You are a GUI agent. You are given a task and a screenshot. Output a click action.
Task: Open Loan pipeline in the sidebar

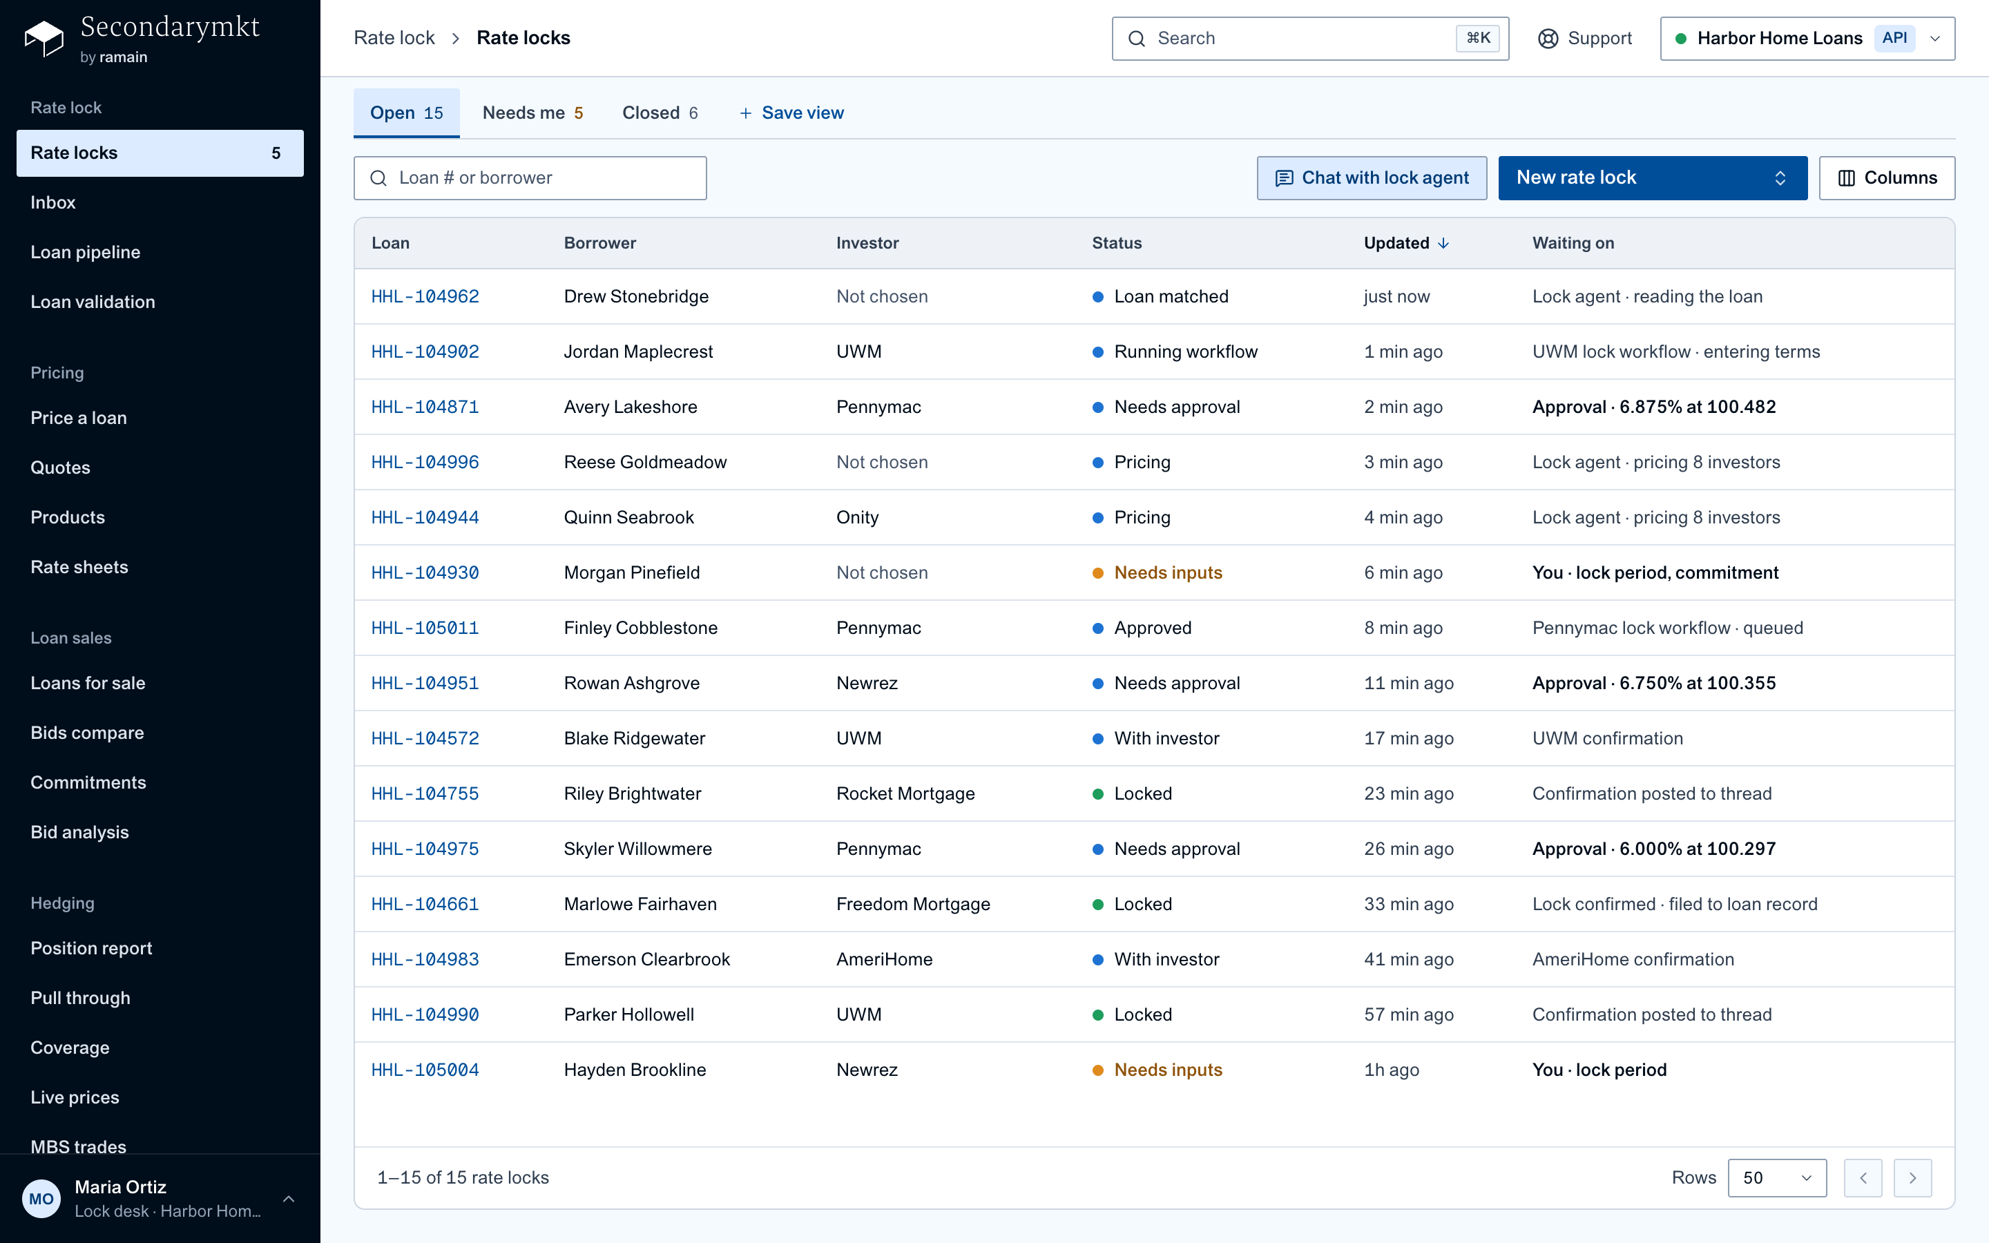point(160,252)
